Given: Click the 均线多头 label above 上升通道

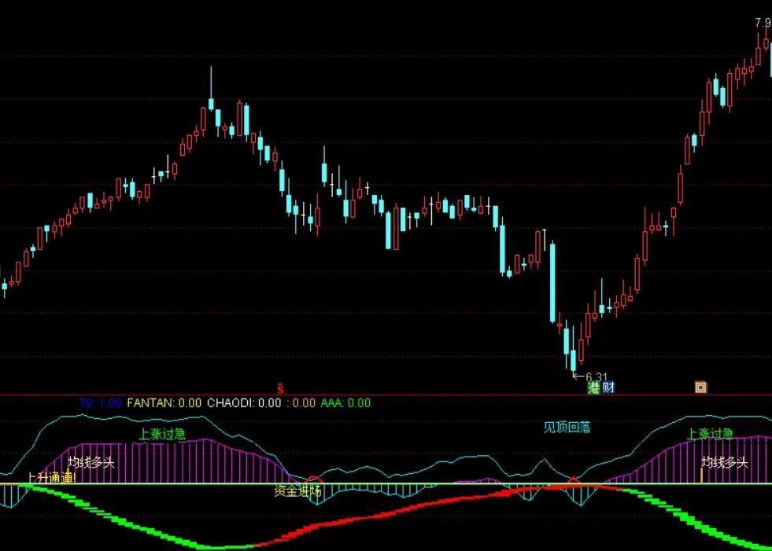Looking at the screenshot, I should click(x=91, y=463).
